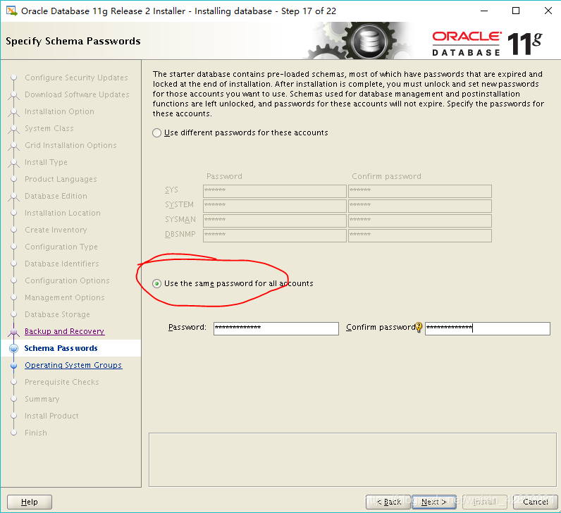Click the Schema Passwords step bullet icon
The image size is (561, 513).
(14, 348)
